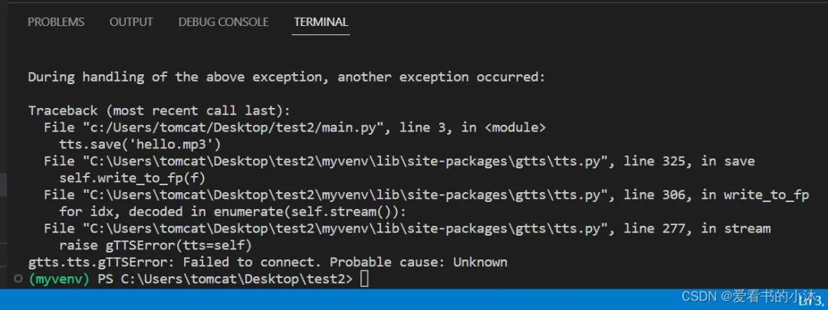Screen dimensions: 828x310
Task: Select the DEBUG CONSOLE tab
Action: [x=223, y=22]
